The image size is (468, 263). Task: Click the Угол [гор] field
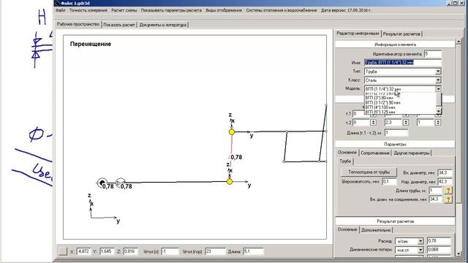pos(215,251)
